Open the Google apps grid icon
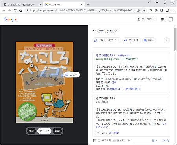Image resolution: width=177 pixels, height=145 pixels. (x=162, y=19)
